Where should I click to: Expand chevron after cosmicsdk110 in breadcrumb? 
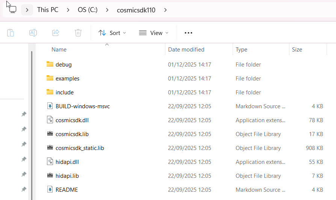click(166, 10)
